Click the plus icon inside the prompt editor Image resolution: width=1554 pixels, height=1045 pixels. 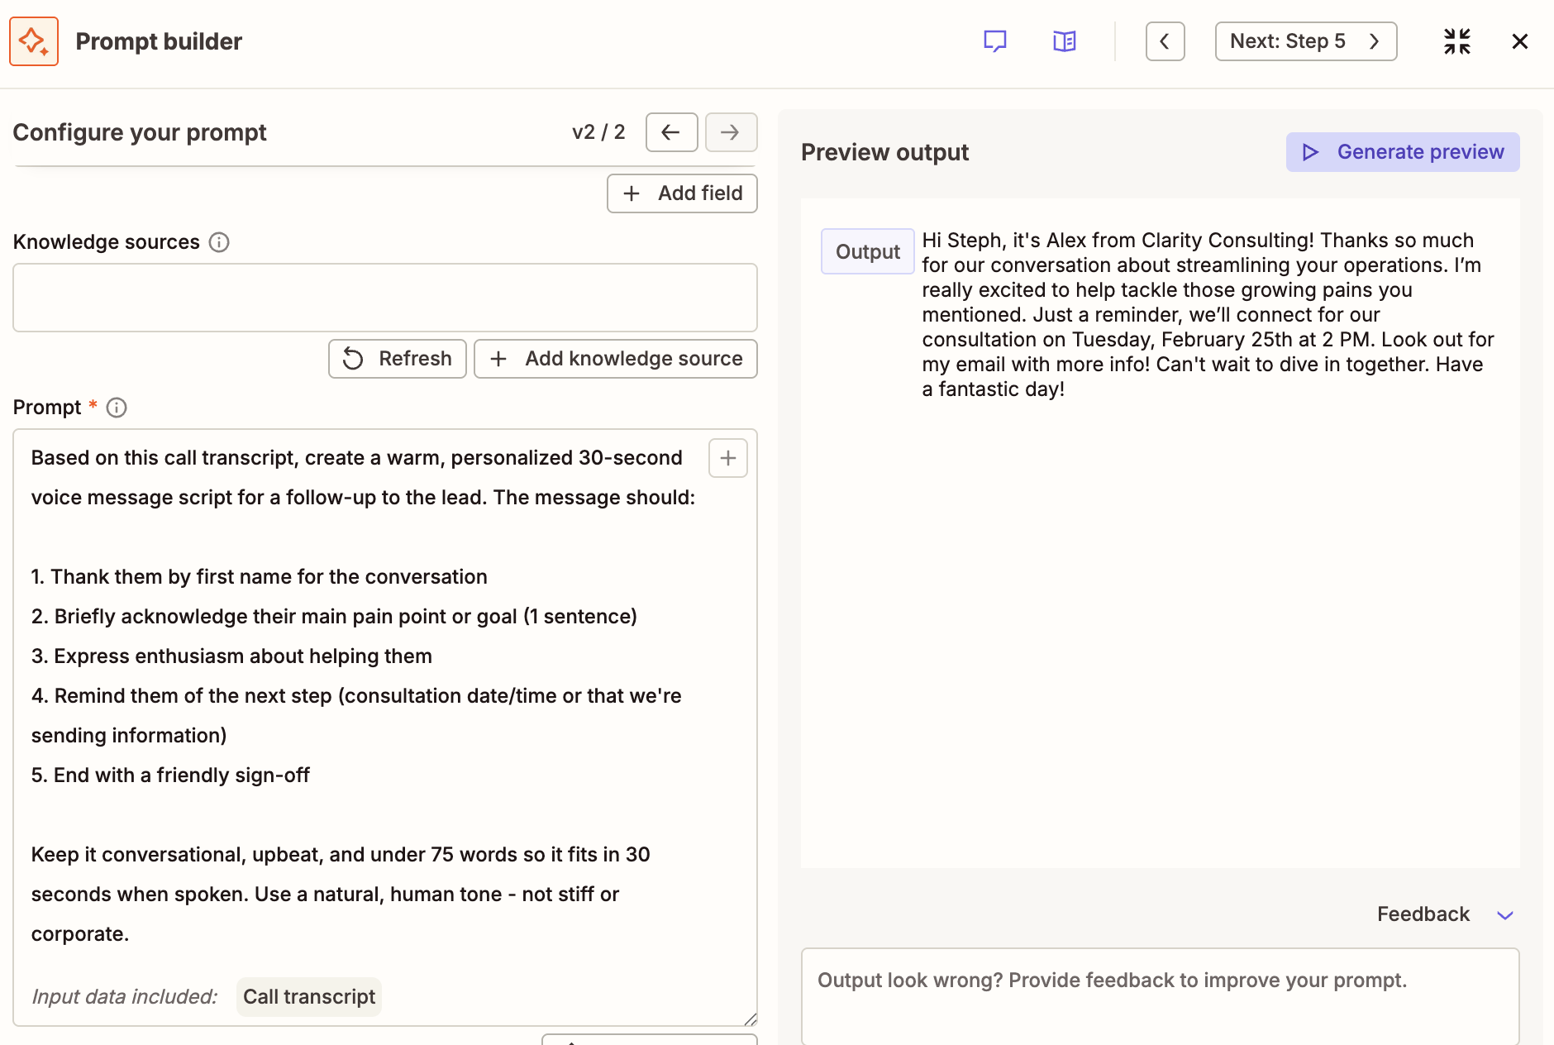[727, 457]
